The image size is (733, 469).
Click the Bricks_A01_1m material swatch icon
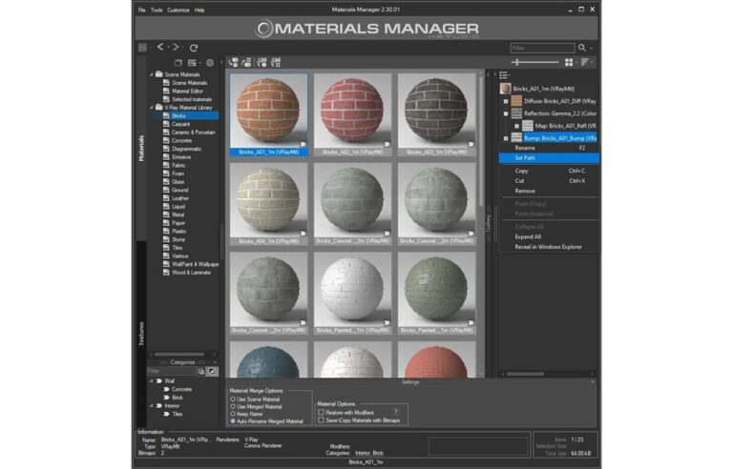point(505,89)
